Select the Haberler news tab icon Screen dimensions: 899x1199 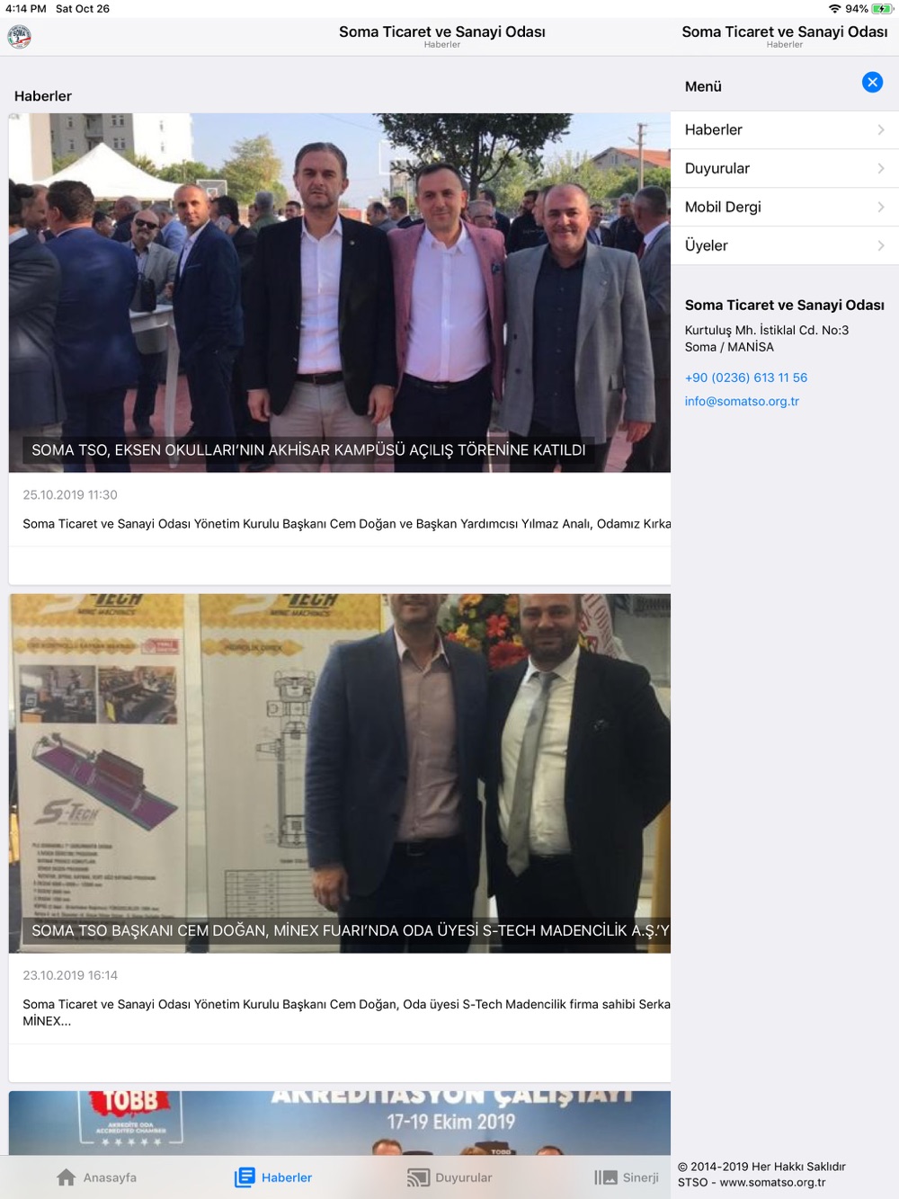coord(245,1177)
